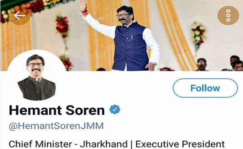Click the Executive President text in bio
243x149 pixels.
coord(180,144)
